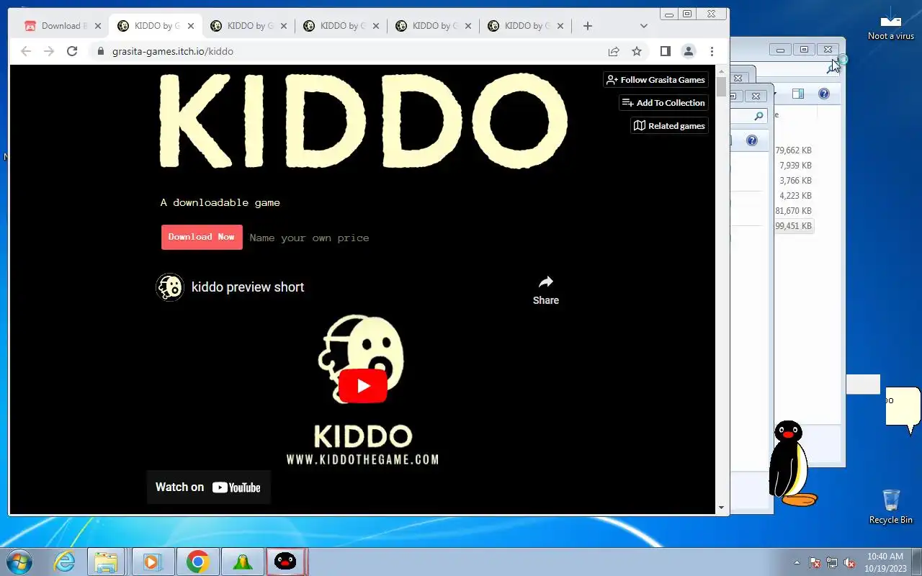Reload the KIDDO page
The width and height of the screenshot is (922, 576).
[72, 51]
